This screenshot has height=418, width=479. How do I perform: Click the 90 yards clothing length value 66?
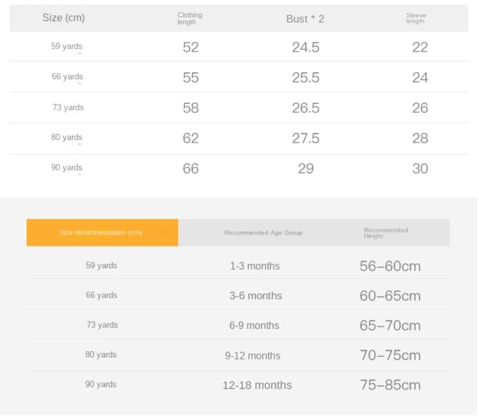(x=191, y=169)
